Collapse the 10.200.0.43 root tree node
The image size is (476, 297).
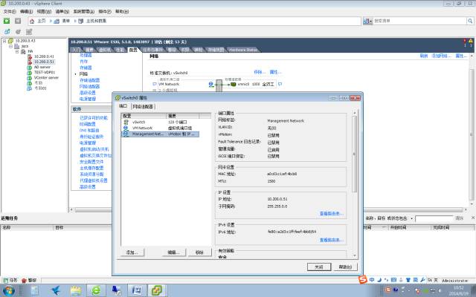[x=4, y=41]
